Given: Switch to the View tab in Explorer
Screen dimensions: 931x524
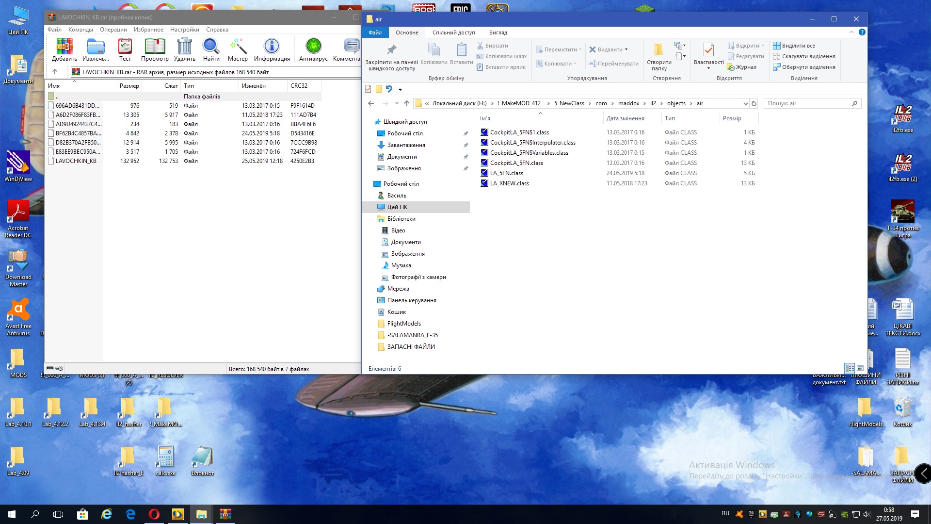Looking at the screenshot, I should coord(498,33).
